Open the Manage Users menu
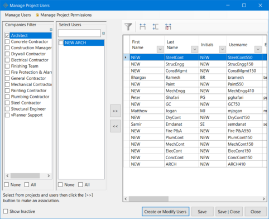This screenshot has height=219, width=269. tap(18, 15)
